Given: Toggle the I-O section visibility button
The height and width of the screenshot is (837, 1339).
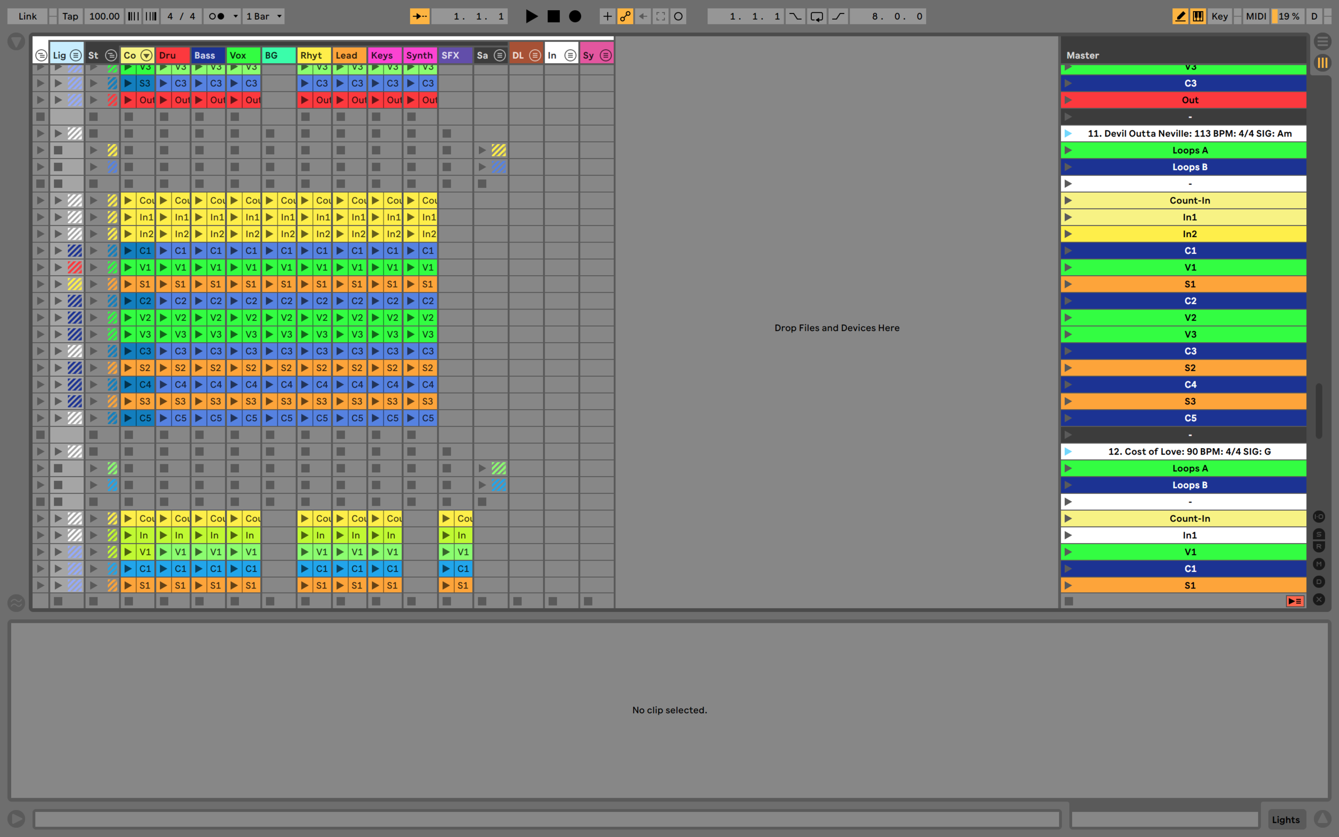Looking at the screenshot, I should [x=1319, y=516].
